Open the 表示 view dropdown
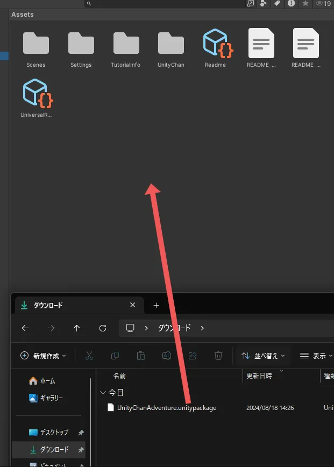 (x=316, y=356)
